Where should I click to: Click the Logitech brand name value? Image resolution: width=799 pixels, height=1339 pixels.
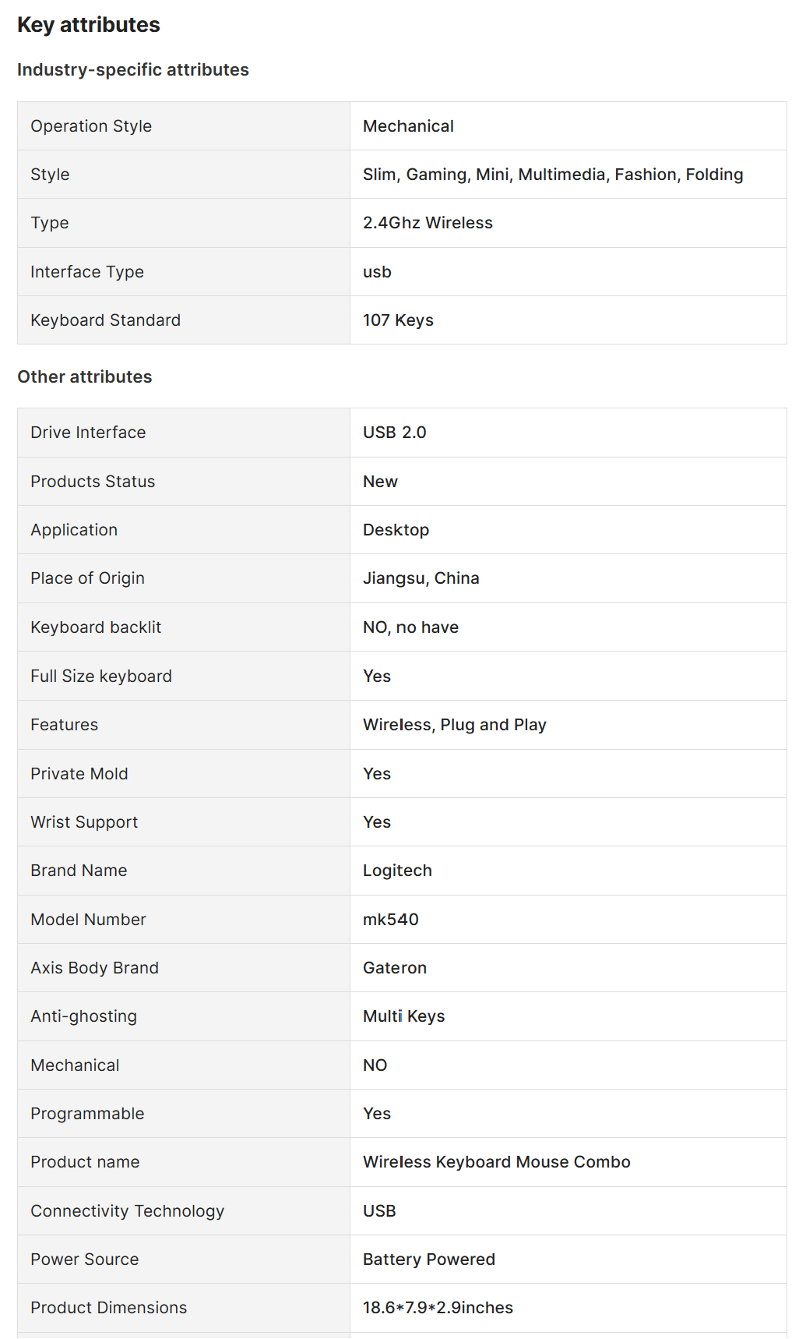[397, 871]
